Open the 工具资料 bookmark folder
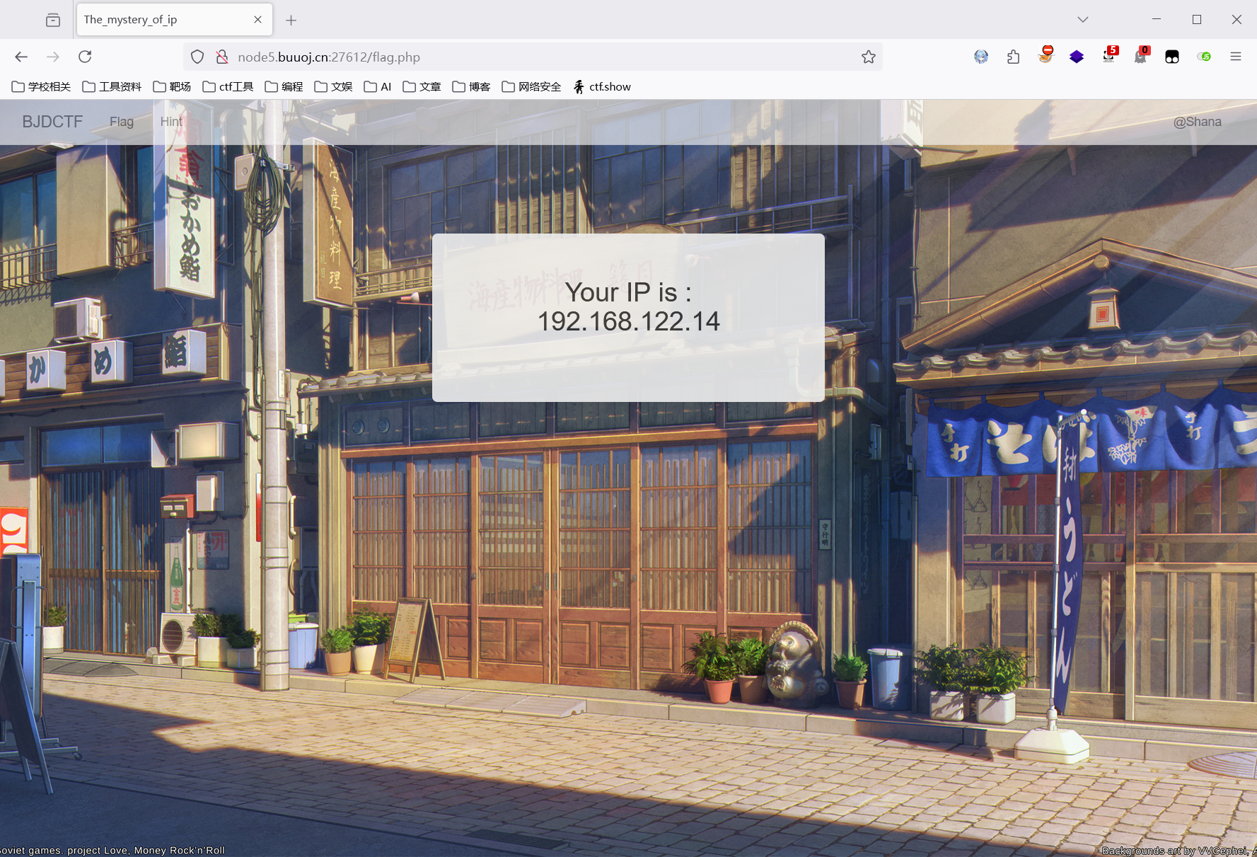 [112, 86]
